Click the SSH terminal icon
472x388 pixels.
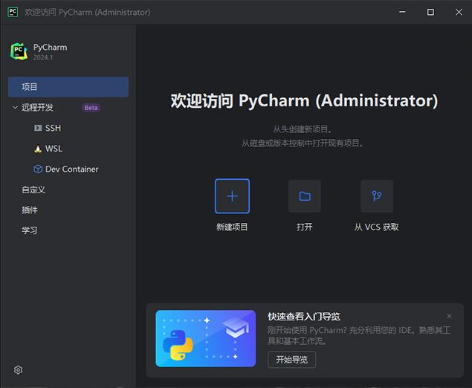[38, 128]
